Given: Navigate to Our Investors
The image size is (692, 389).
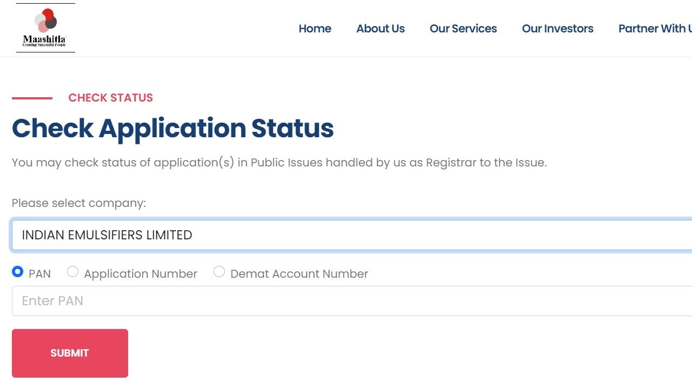Looking at the screenshot, I should [557, 29].
